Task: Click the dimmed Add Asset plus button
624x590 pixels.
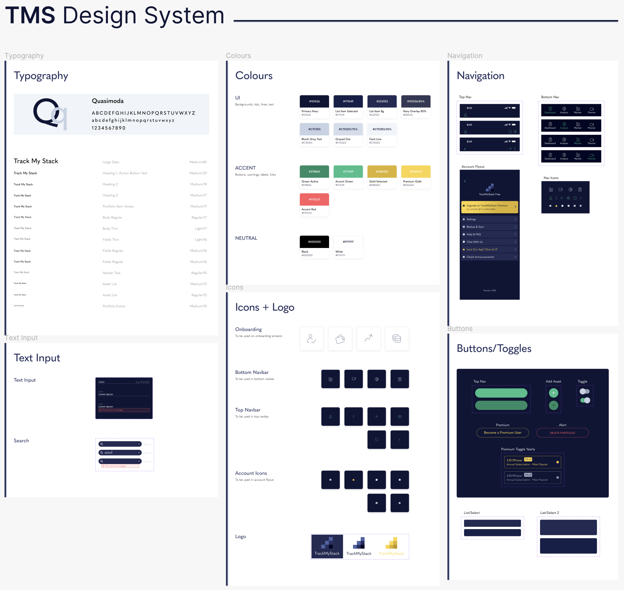Action: 554,405
